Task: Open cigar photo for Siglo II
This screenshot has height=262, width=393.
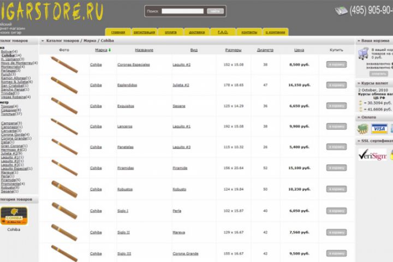Action: (64, 233)
